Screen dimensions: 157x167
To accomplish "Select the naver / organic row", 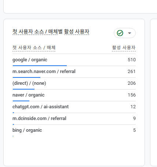I will coord(74,95).
